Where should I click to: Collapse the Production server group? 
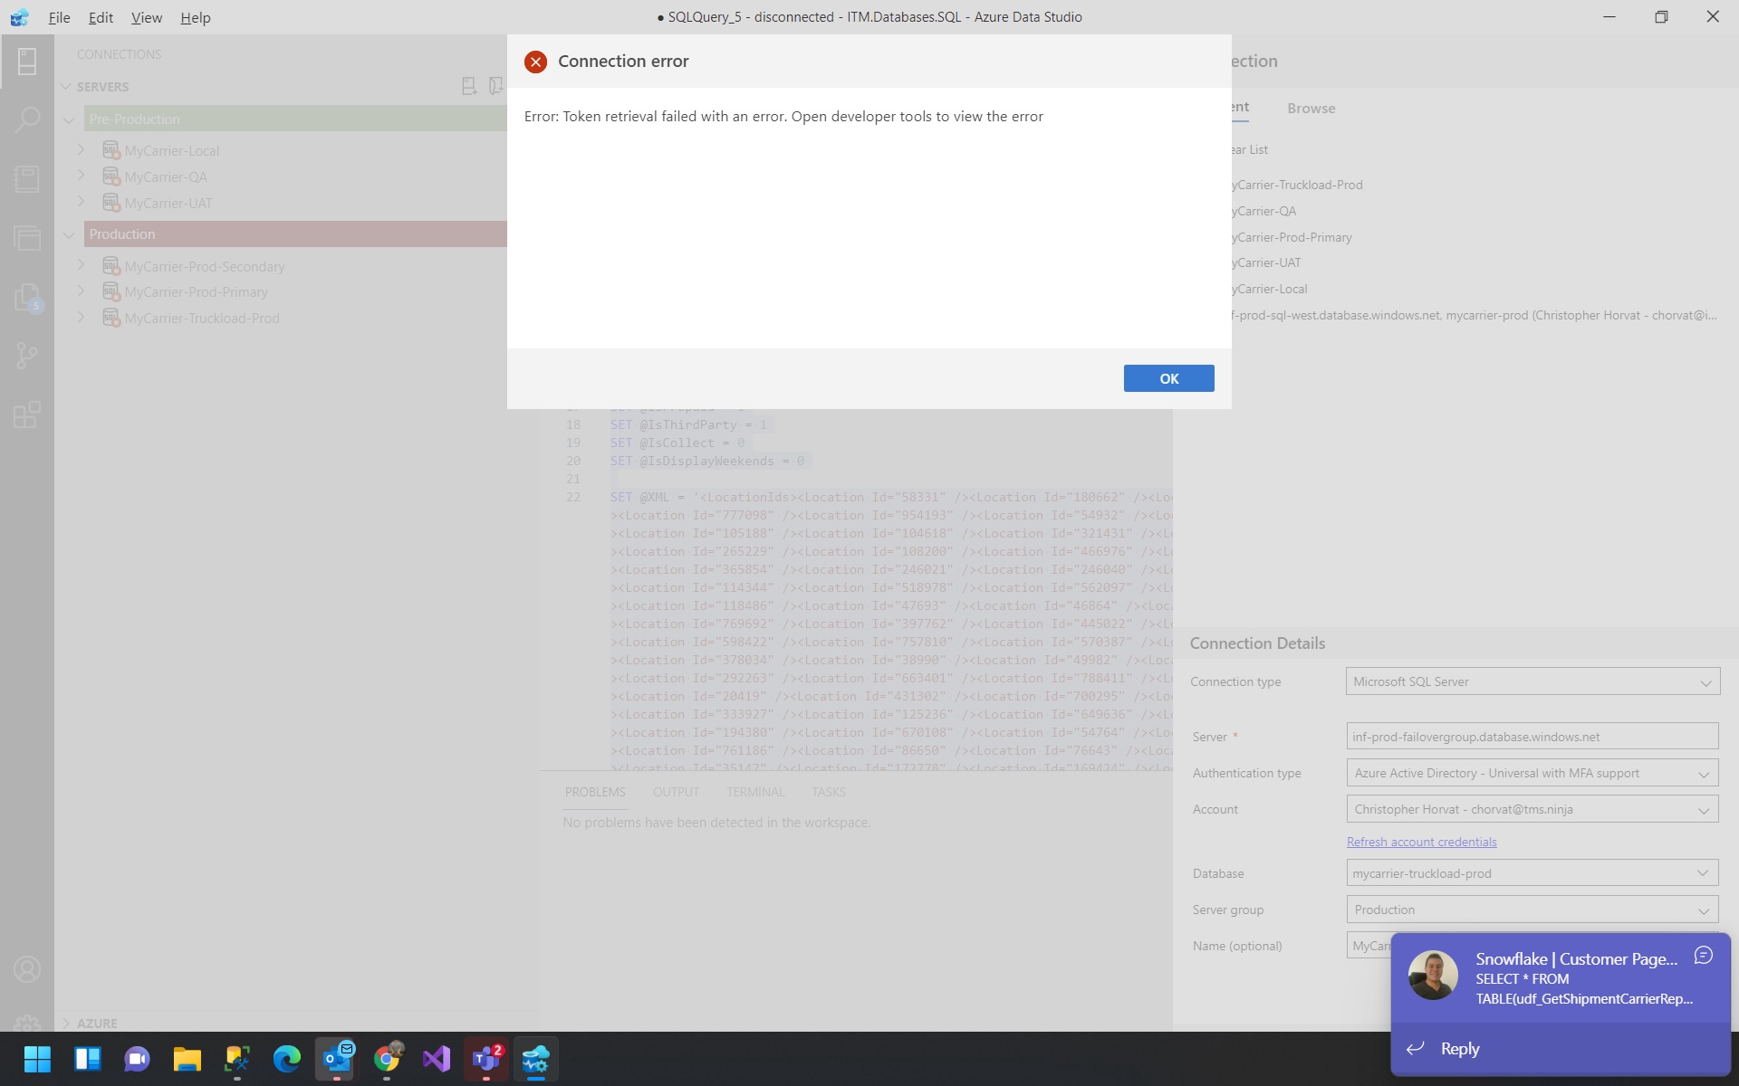tap(69, 234)
